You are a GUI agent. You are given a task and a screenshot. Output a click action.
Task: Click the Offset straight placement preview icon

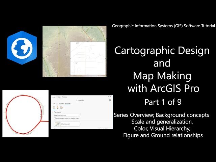point(57,124)
